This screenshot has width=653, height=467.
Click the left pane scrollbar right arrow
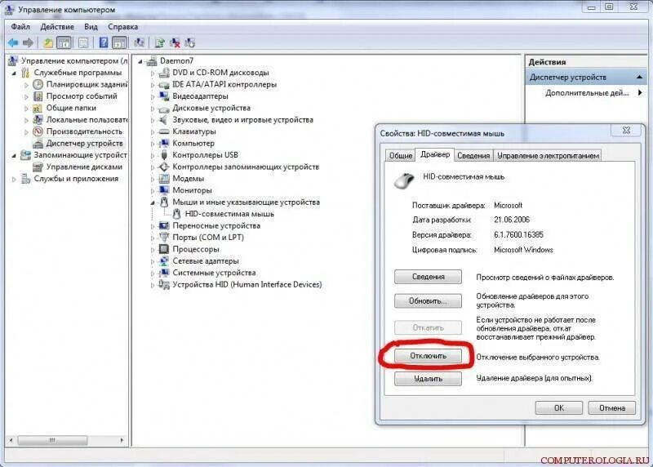[x=122, y=440]
